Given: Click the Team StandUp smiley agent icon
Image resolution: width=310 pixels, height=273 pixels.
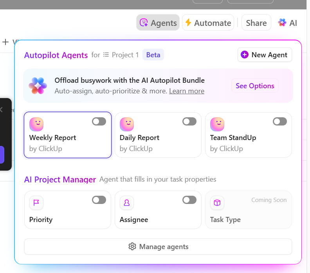Looking at the screenshot, I should pos(217,124).
